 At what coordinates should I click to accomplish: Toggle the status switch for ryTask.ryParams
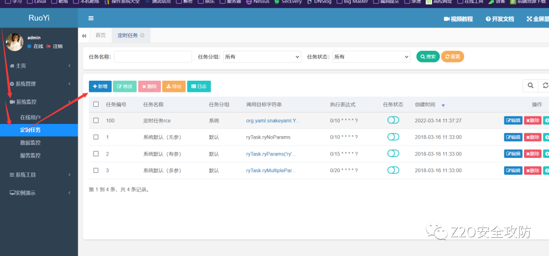393,153
